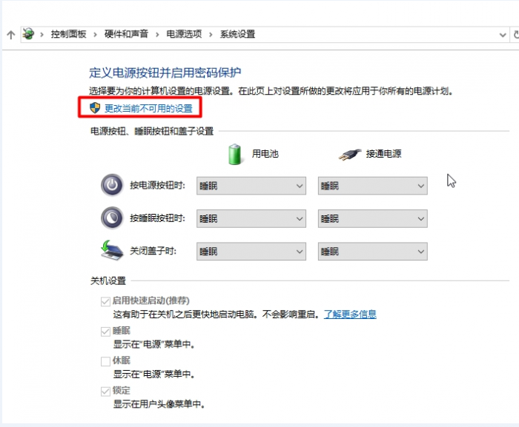
Task: Click the shield icon beside 更改当前不可用的设置
Action: pyautogui.click(x=95, y=108)
